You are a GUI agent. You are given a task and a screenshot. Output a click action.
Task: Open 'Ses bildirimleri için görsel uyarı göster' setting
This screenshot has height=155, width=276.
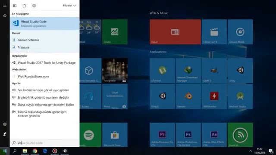click(45, 90)
